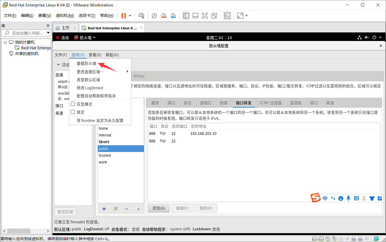The height and width of the screenshot is (242, 386).
Task: Open firewall 帮助(H) menu
Action: point(112,55)
